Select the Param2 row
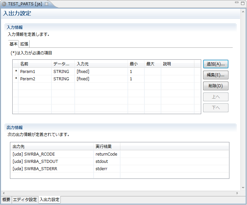The width and height of the screenshot is (247, 205). point(107,79)
